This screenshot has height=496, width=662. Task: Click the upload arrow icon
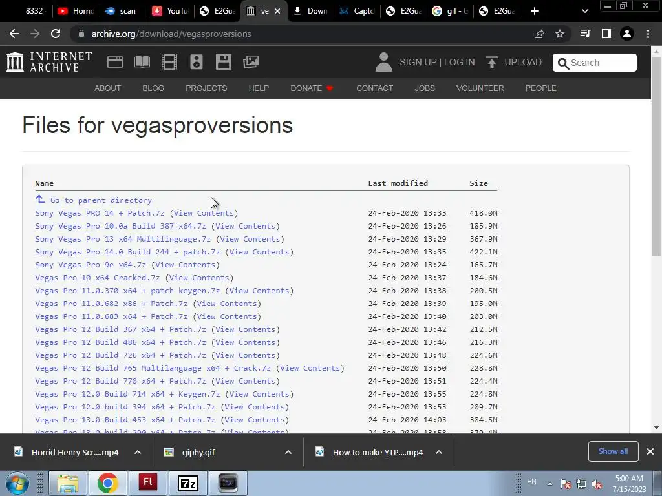(x=491, y=63)
